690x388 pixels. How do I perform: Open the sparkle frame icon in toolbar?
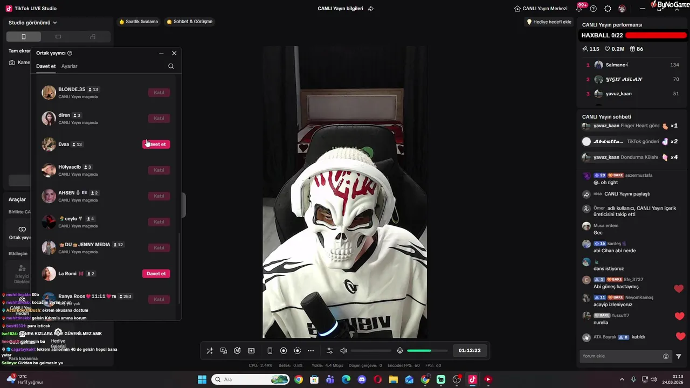click(x=251, y=351)
